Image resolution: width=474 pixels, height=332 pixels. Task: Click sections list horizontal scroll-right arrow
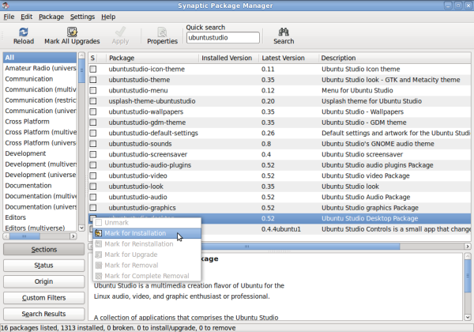tap(73, 236)
